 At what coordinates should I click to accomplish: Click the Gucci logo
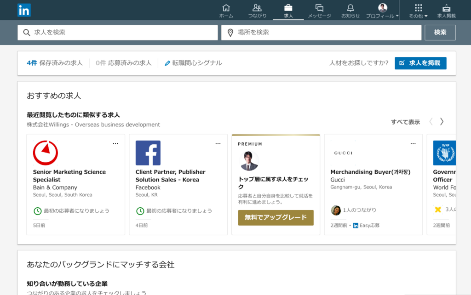coord(343,153)
